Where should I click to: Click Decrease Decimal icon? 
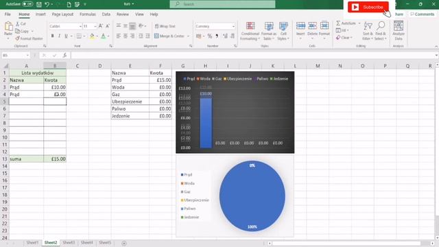pos(233,36)
